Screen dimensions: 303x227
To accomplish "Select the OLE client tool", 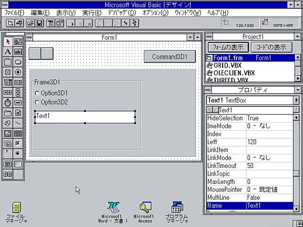I will coord(8,144).
